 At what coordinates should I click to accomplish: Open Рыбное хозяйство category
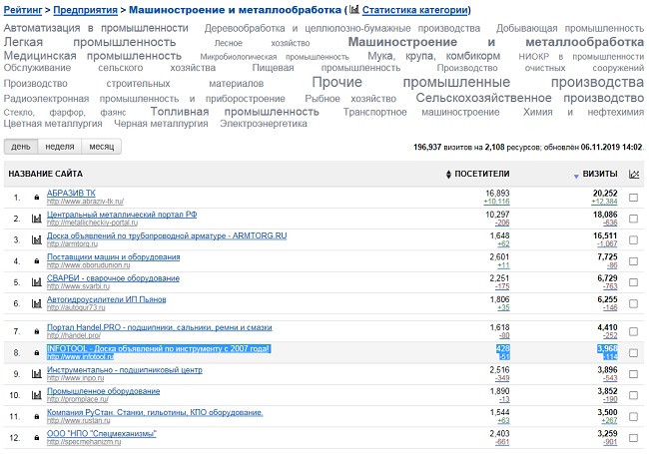pos(350,99)
